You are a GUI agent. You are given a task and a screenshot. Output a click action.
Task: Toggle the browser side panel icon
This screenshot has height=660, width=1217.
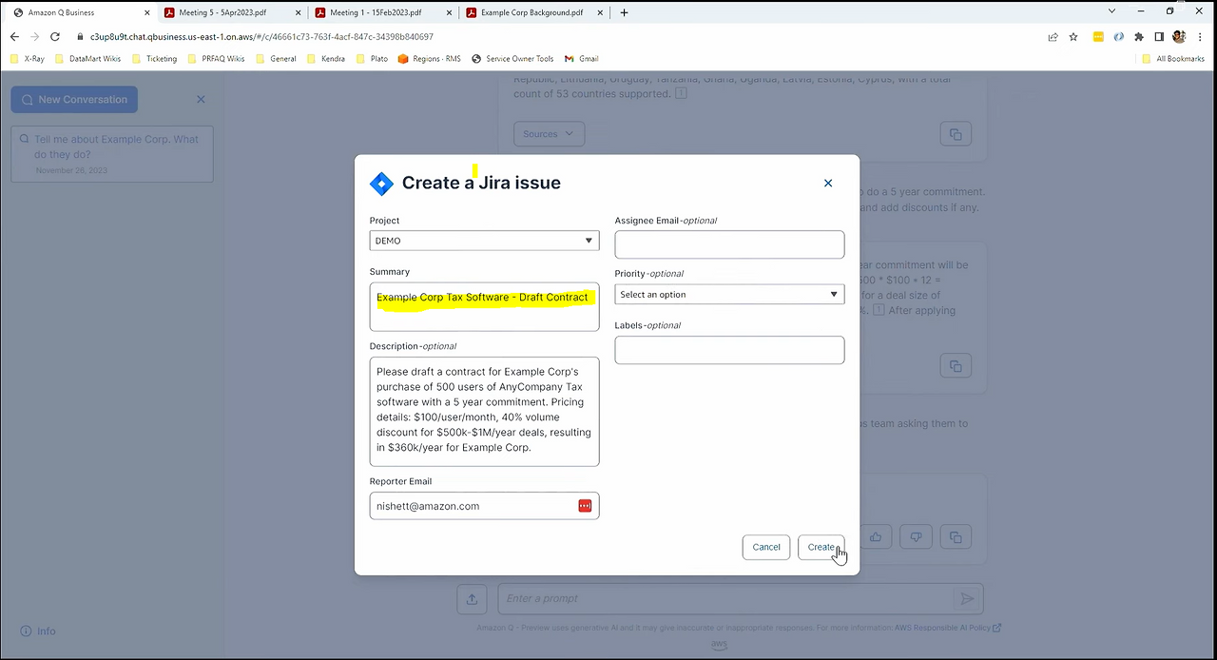[1159, 36]
